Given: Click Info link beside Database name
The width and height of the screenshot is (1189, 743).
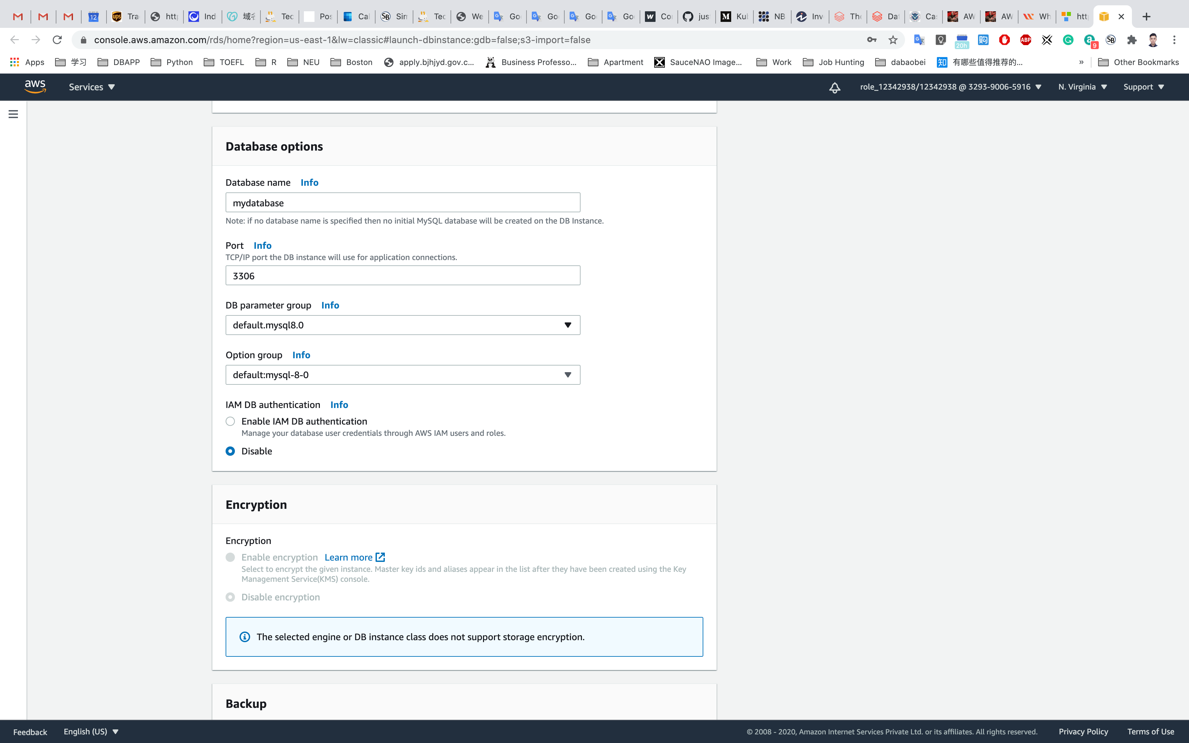Looking at the screenshot, I should pyautogui.click(x=309, y=182).
